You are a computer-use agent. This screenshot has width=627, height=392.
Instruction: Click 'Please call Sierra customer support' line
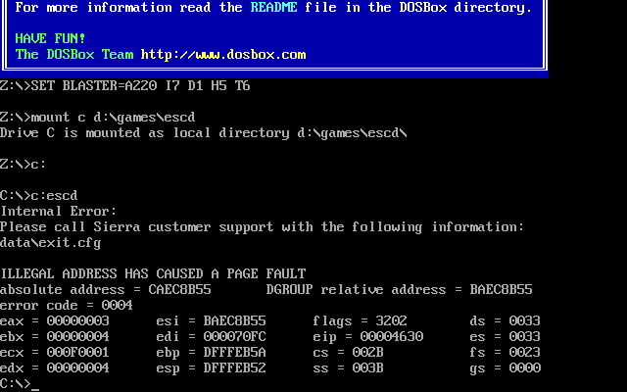coord(262,227)
